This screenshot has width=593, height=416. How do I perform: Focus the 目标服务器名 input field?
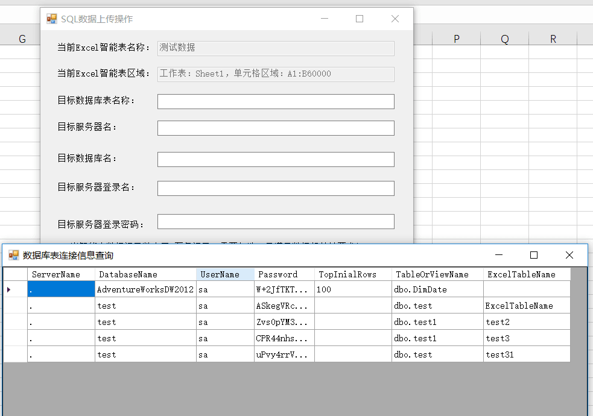tap(276, 128)
